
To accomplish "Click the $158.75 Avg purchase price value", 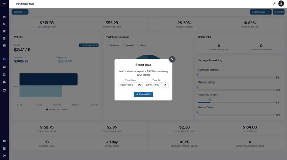I will pyautogui.click(x=47, y=127).
